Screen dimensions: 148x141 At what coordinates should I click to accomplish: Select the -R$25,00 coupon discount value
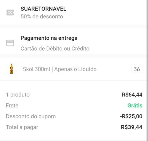click(x=131, y=116)
